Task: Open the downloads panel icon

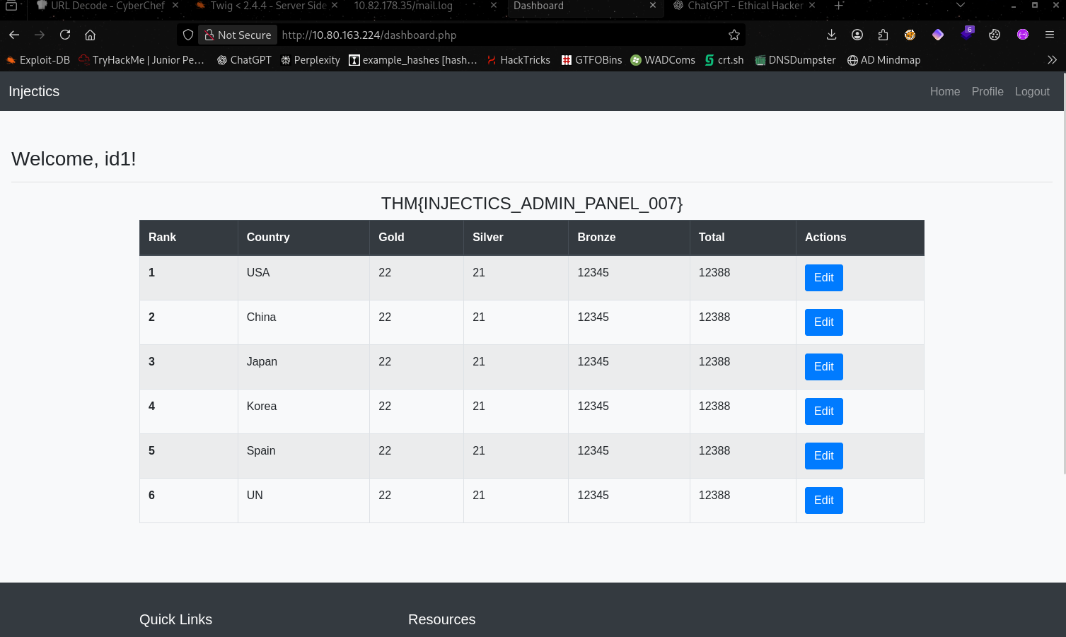Action: click(x=831, y=35)
